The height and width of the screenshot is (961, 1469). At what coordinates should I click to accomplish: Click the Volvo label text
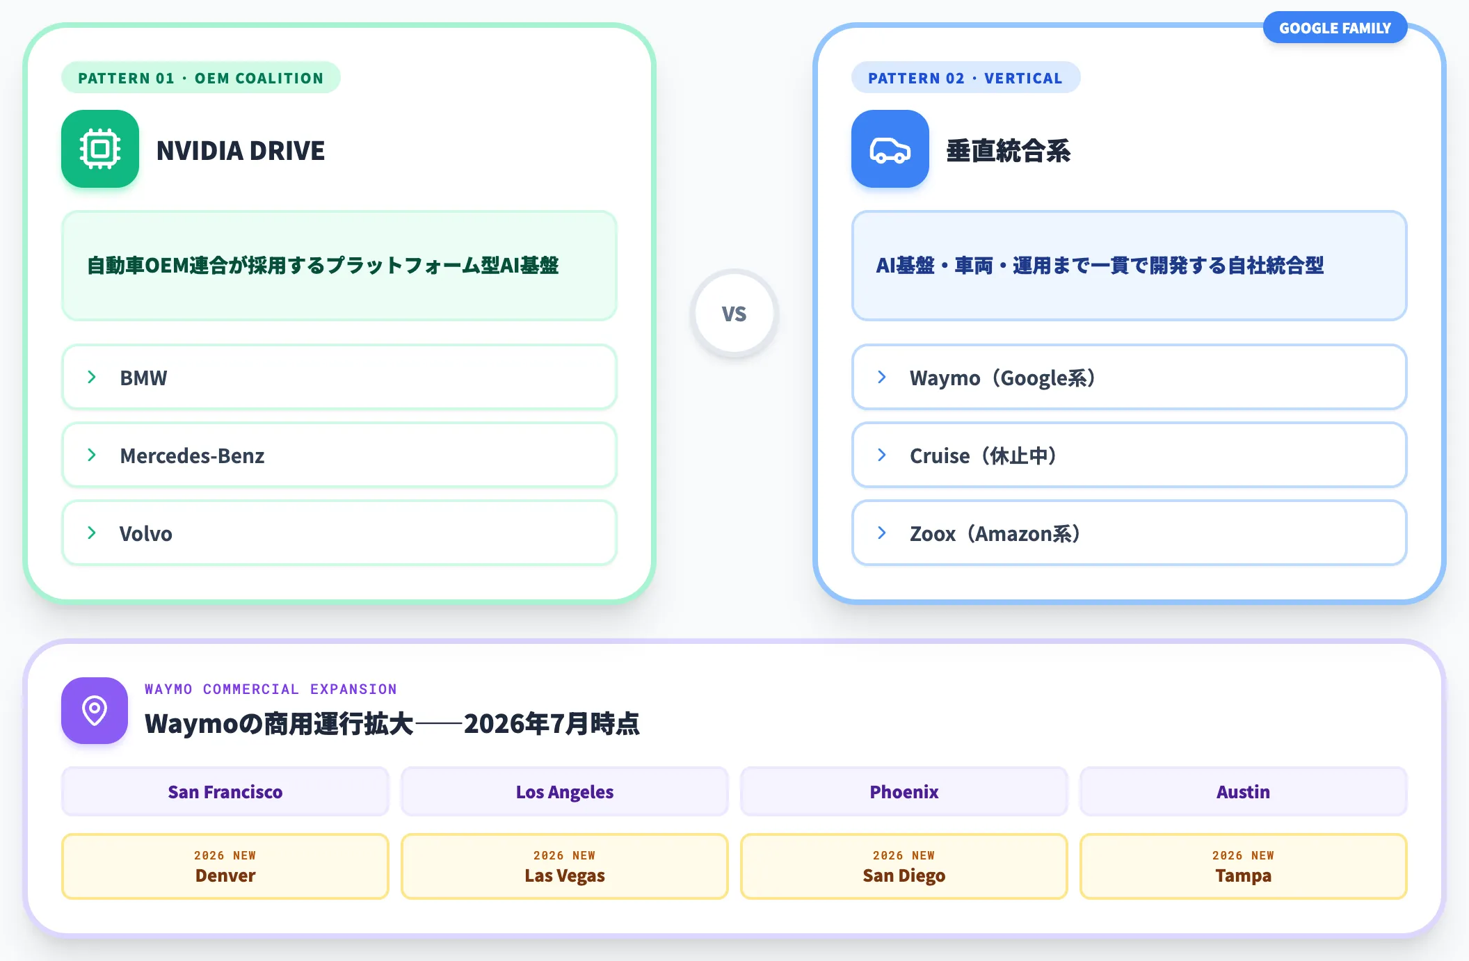146,533
